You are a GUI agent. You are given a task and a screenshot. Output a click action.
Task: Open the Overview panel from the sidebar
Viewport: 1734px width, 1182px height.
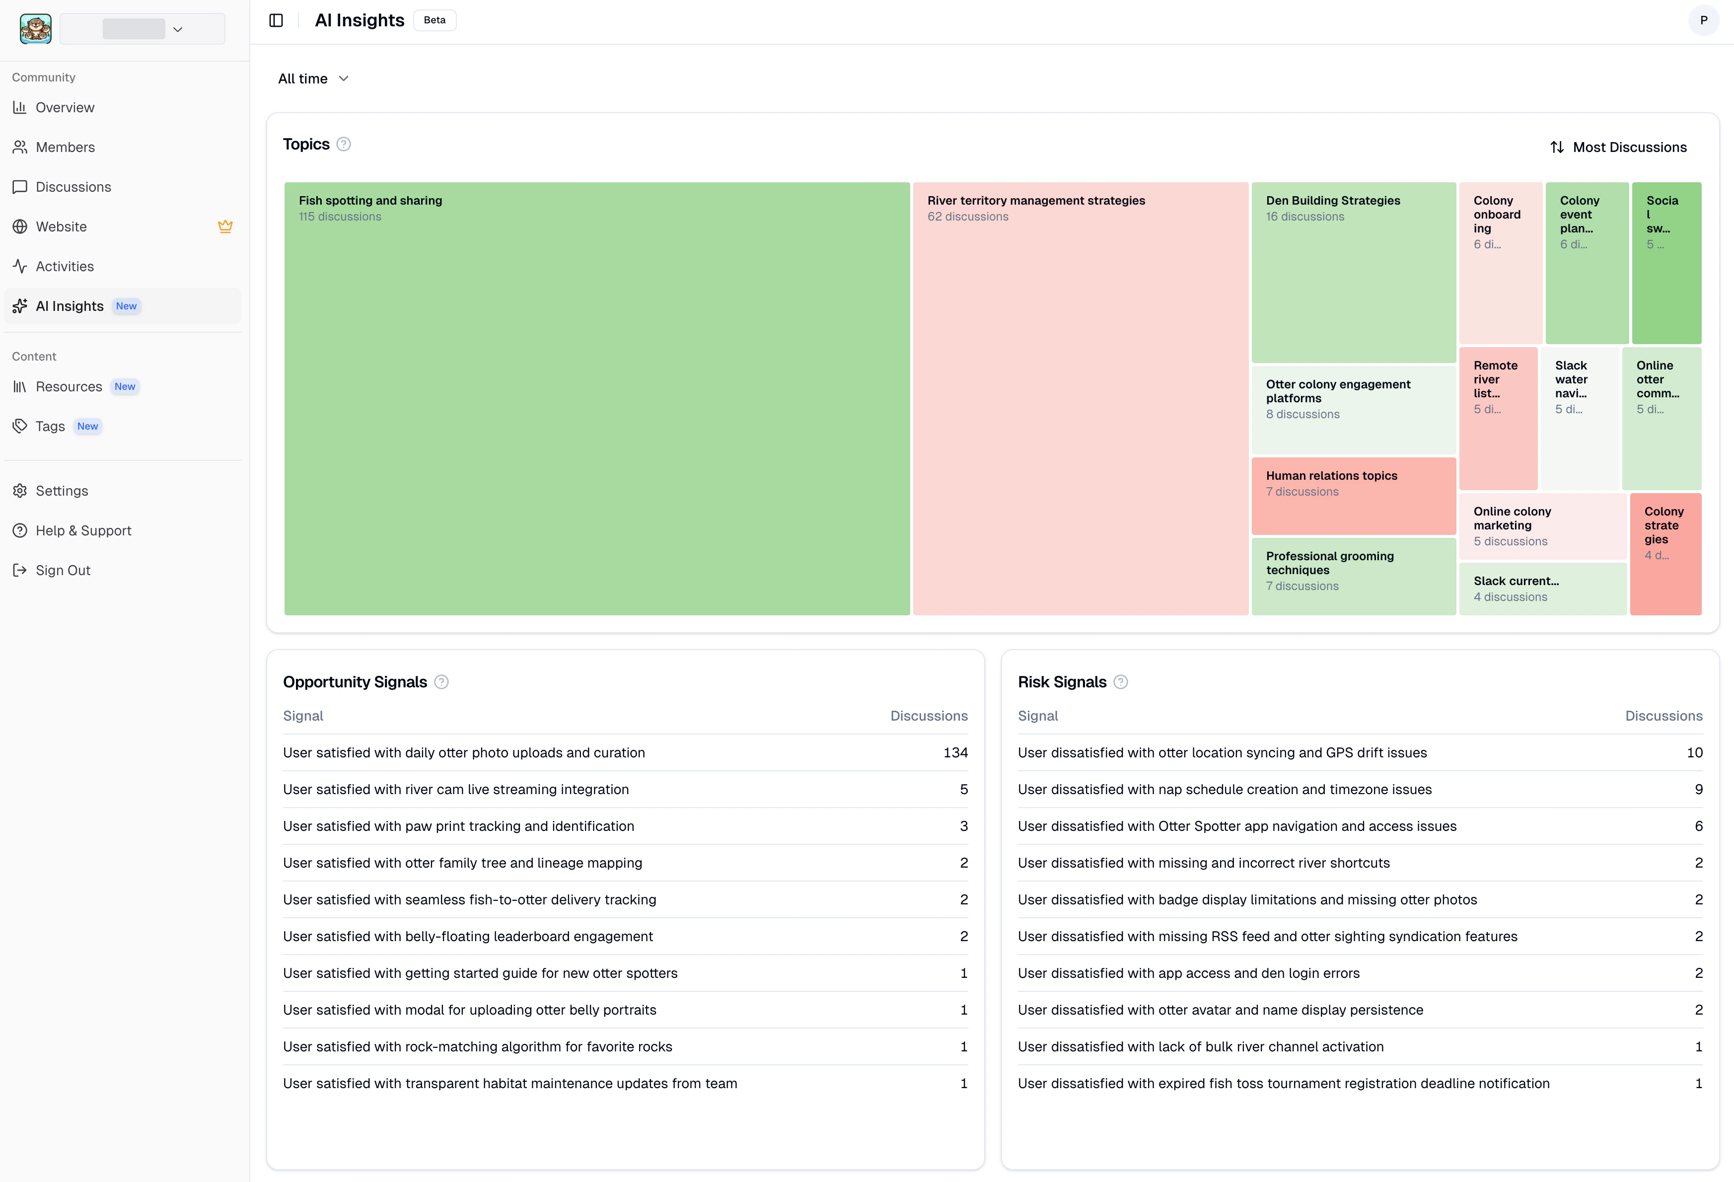(x=65, y=107)
